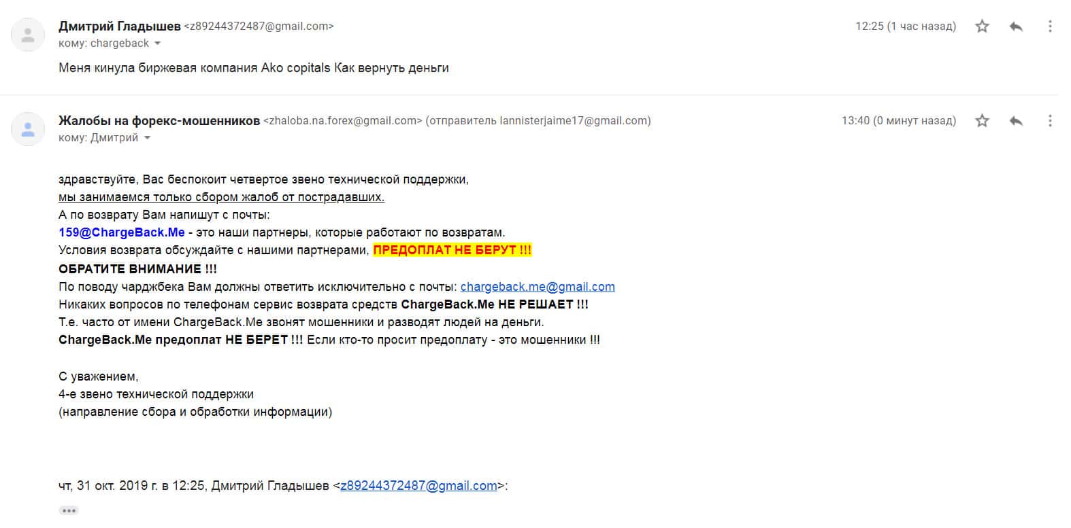Show trimmed quoted content ellipsis
The image size is (1071, 528).
tap(69, 510)
